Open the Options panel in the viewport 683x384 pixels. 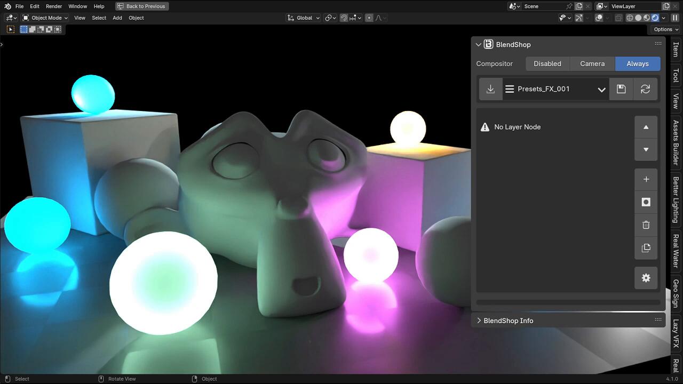(x=663, y=29)
